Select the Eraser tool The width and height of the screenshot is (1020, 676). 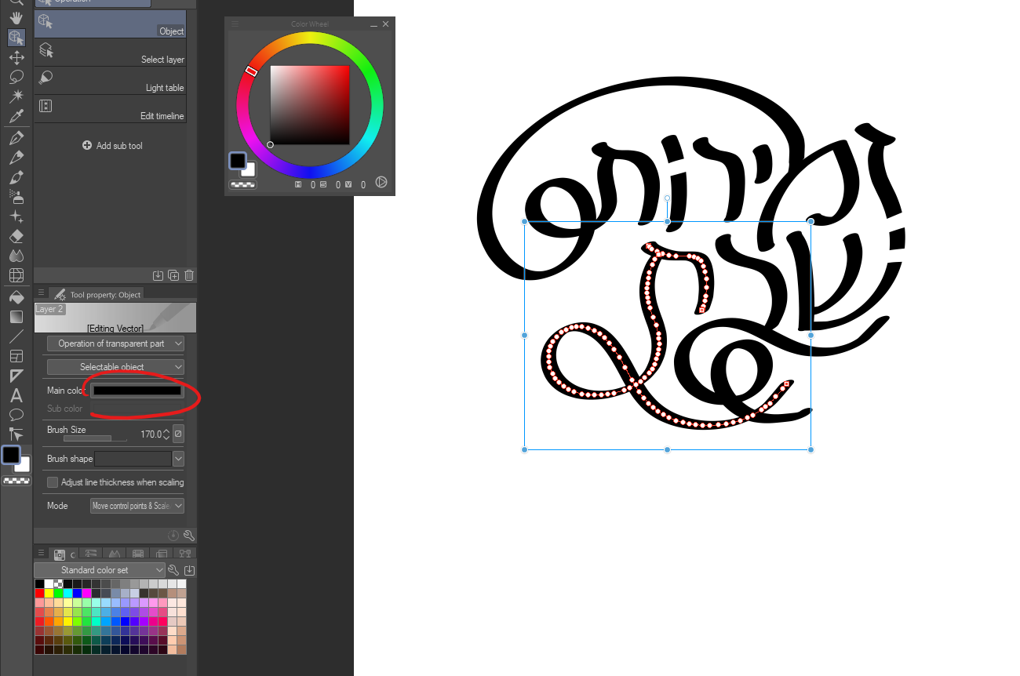pos(16,236)
